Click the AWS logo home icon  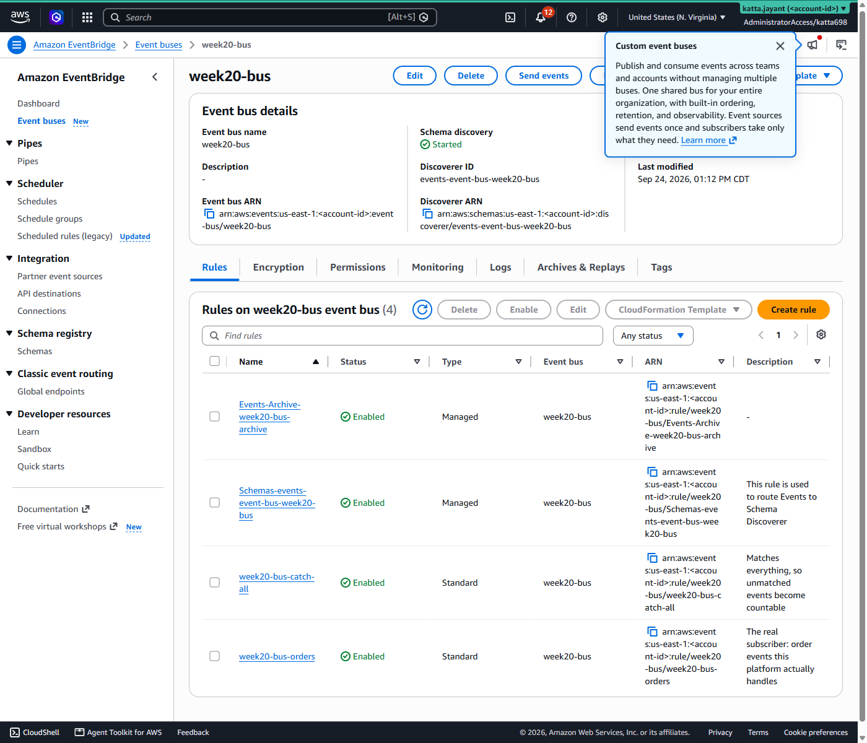[20, 17]
